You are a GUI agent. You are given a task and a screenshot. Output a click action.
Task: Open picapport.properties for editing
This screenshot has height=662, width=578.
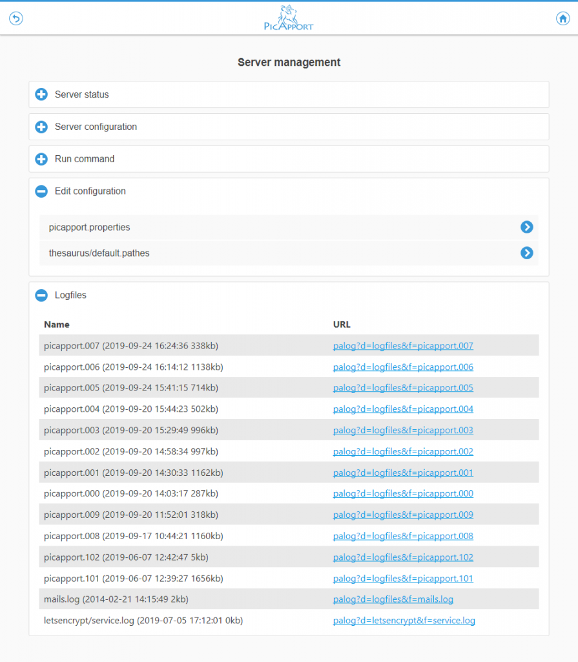pos(90,228)
